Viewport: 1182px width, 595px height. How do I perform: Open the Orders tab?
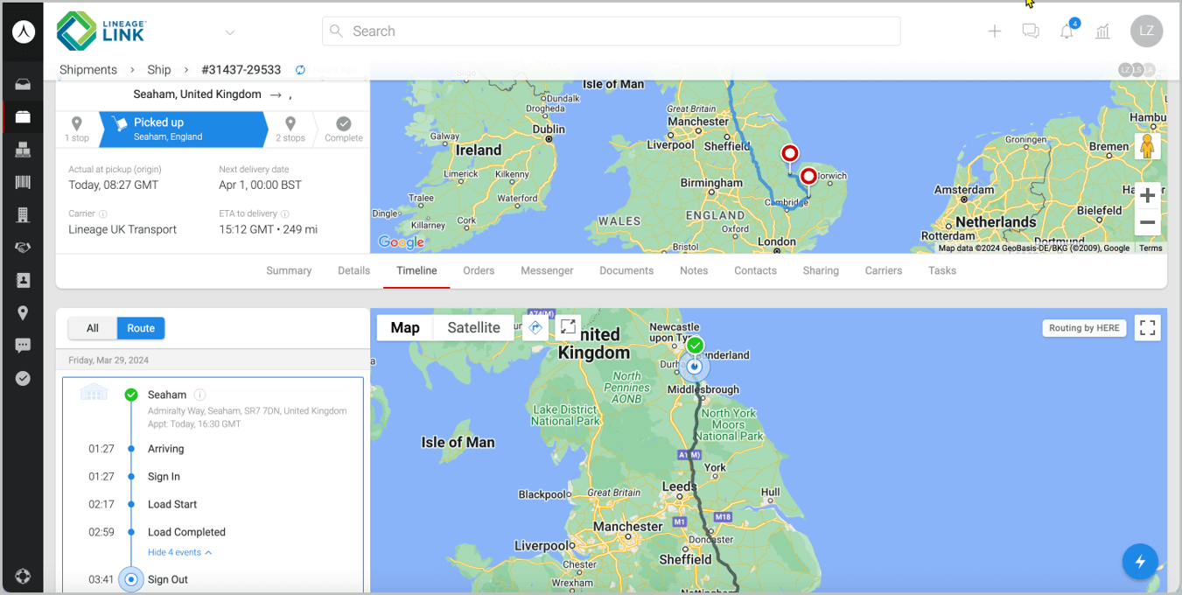click(x=479, y=270)
